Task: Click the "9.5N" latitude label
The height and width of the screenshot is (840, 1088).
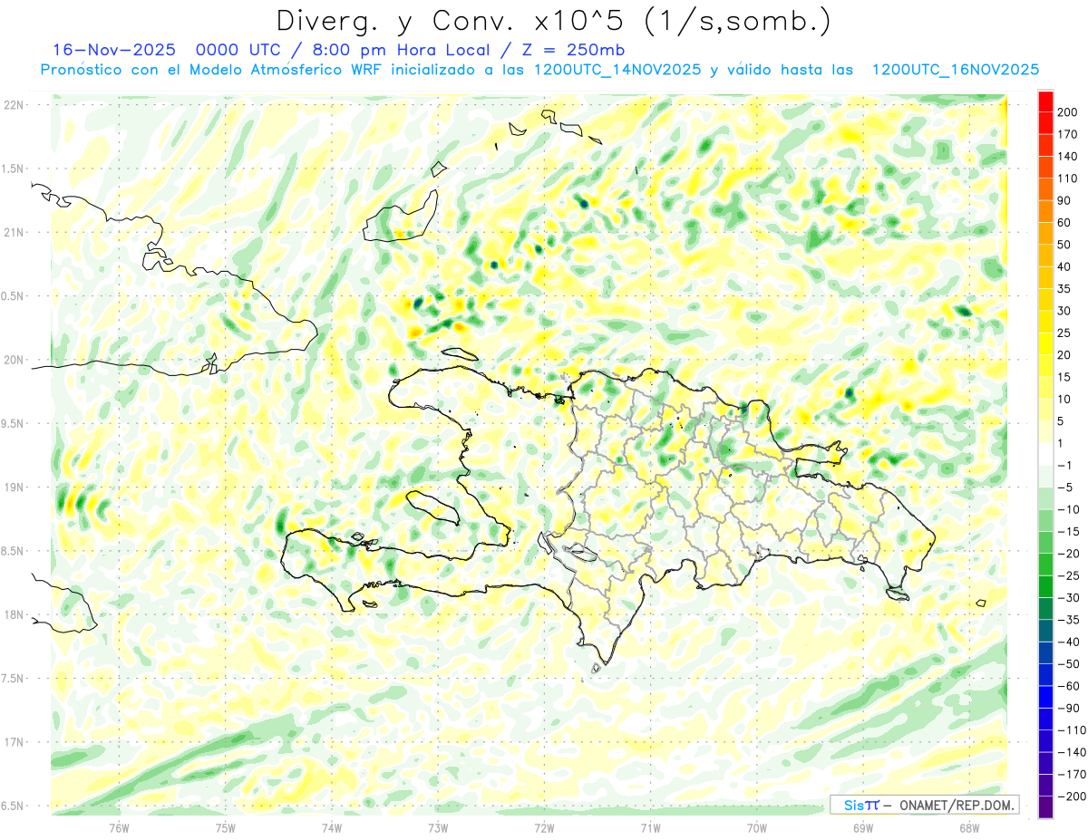Action: point(14,423)
